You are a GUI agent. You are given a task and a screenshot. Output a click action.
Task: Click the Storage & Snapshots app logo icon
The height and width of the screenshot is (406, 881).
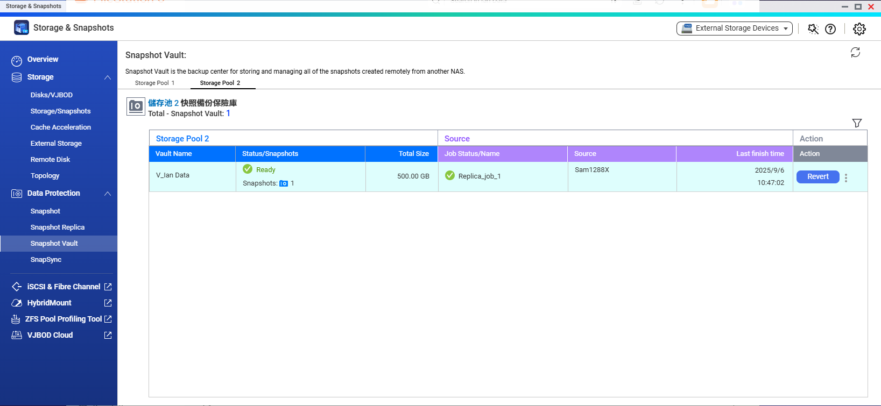(x=22, y=27)
